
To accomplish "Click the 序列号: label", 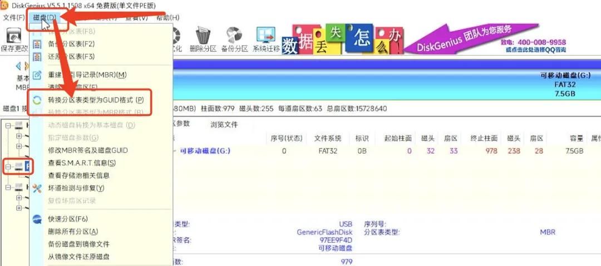I will (x=375, y=224).
